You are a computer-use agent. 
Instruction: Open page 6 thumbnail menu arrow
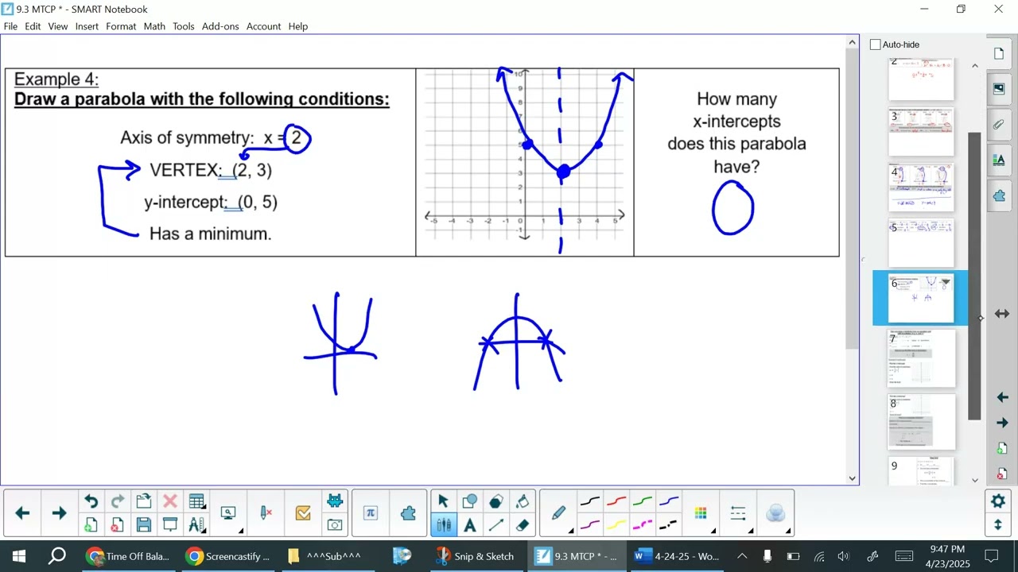946,282
